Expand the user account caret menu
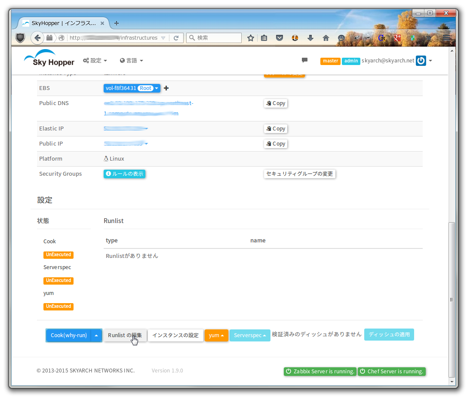Viewport: 467px width, 397px height. 430,61
